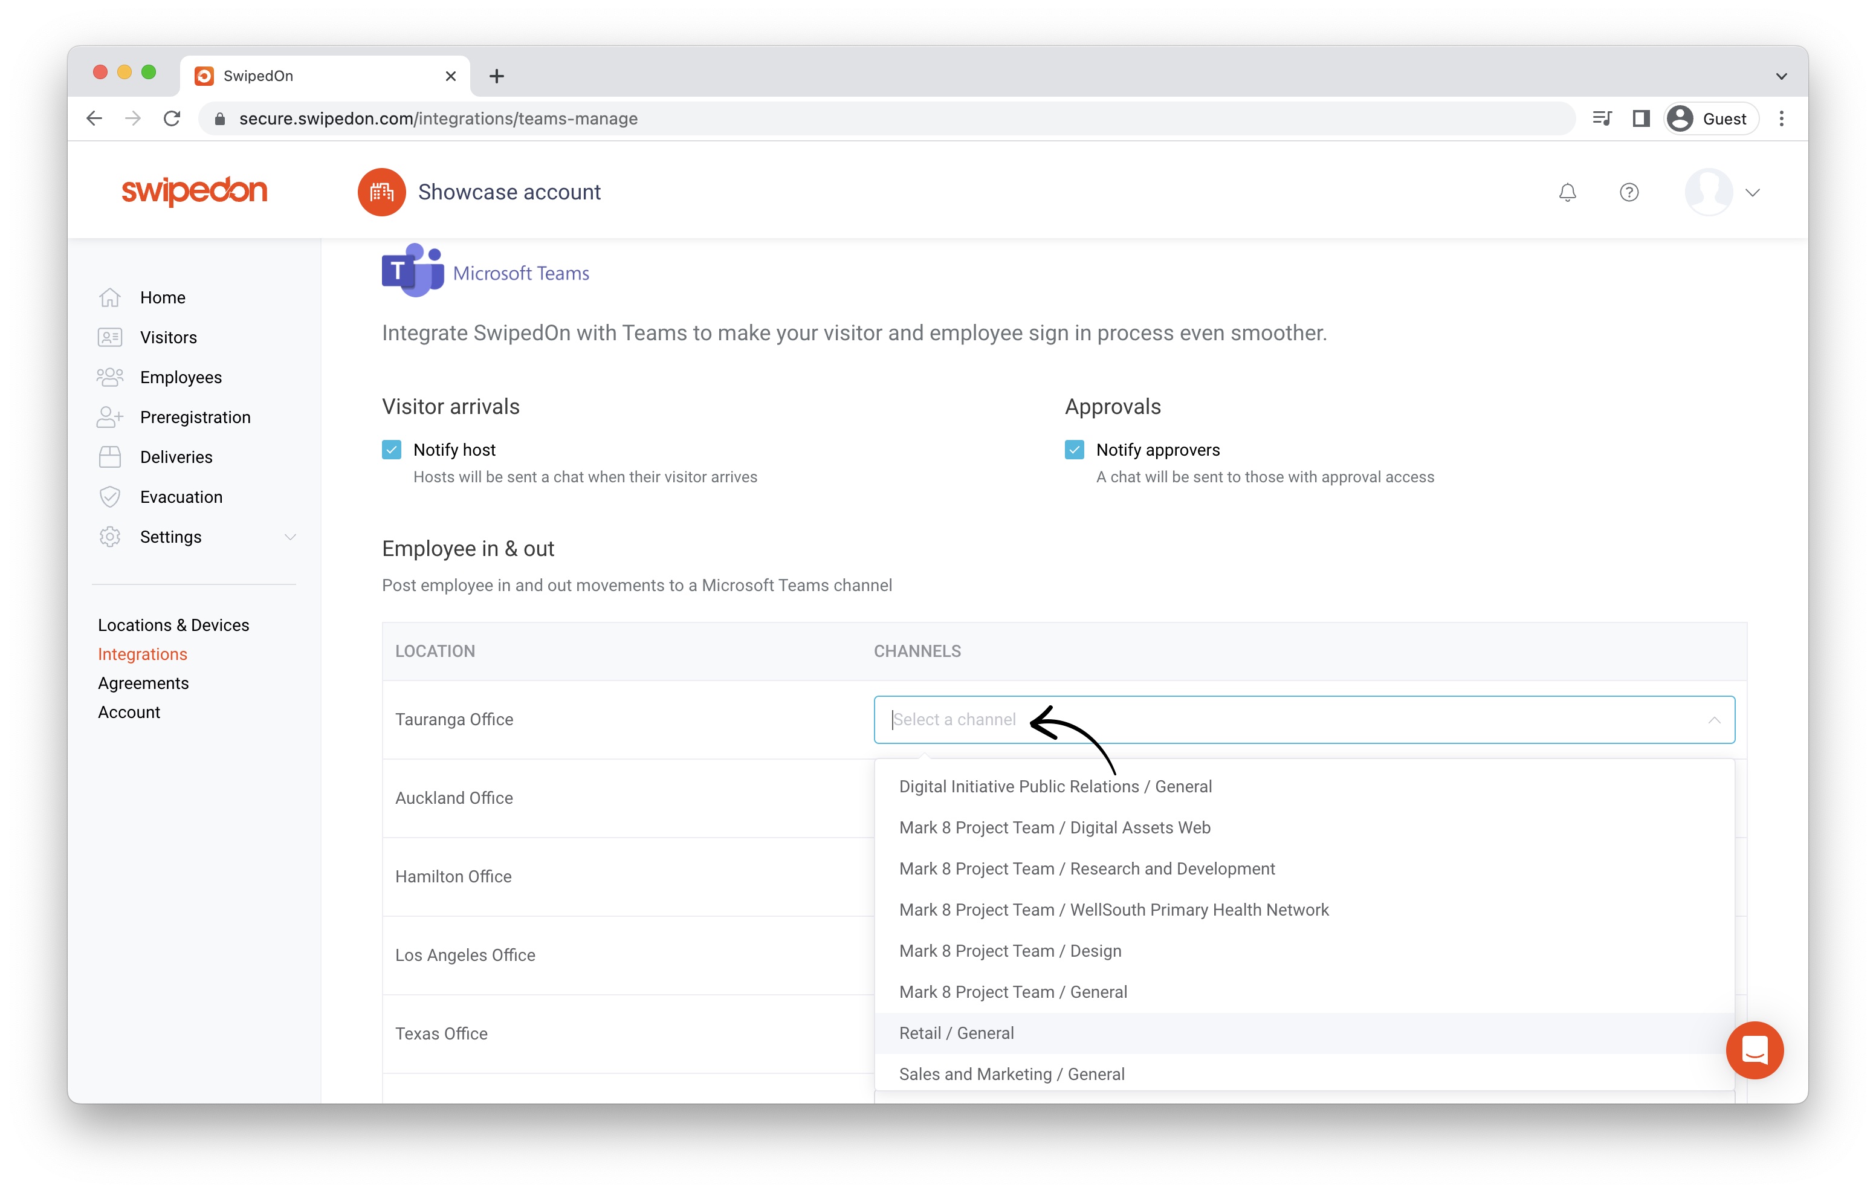The height and width of the screenshot is (1193, 1876).
Task: Collapse the Tauranga Office channel dropdown arrow
Action: click(x=1714, y=719)
